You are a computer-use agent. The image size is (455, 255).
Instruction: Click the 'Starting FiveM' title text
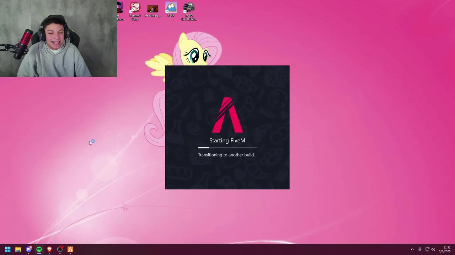[x=227, y=141]
